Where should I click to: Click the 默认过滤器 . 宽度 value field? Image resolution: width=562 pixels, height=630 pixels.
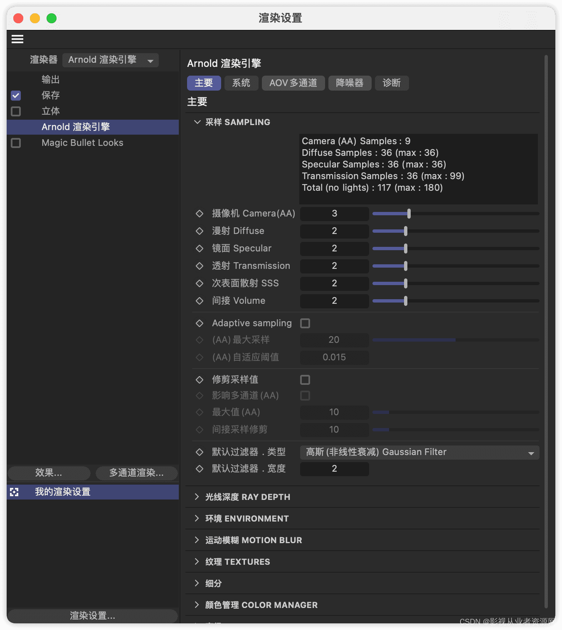coord(334,469)
